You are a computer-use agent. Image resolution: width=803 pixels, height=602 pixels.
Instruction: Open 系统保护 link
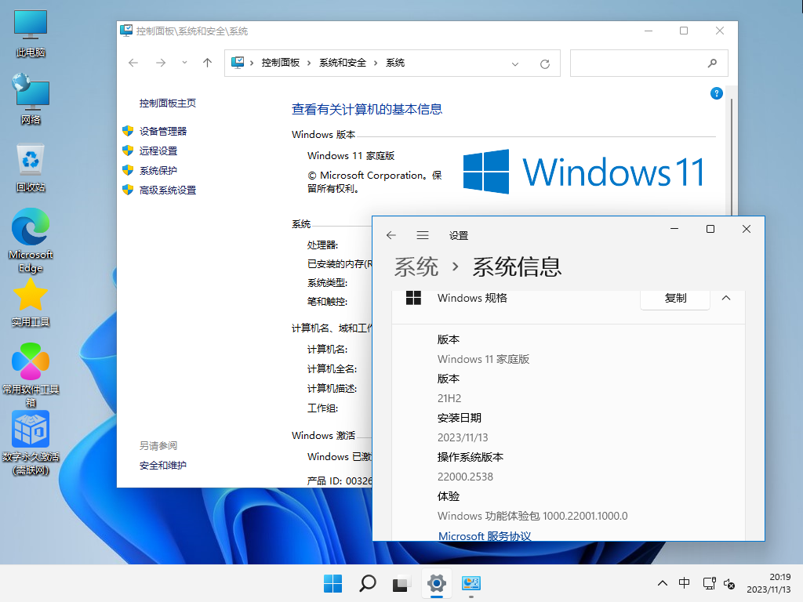(158, 170)
